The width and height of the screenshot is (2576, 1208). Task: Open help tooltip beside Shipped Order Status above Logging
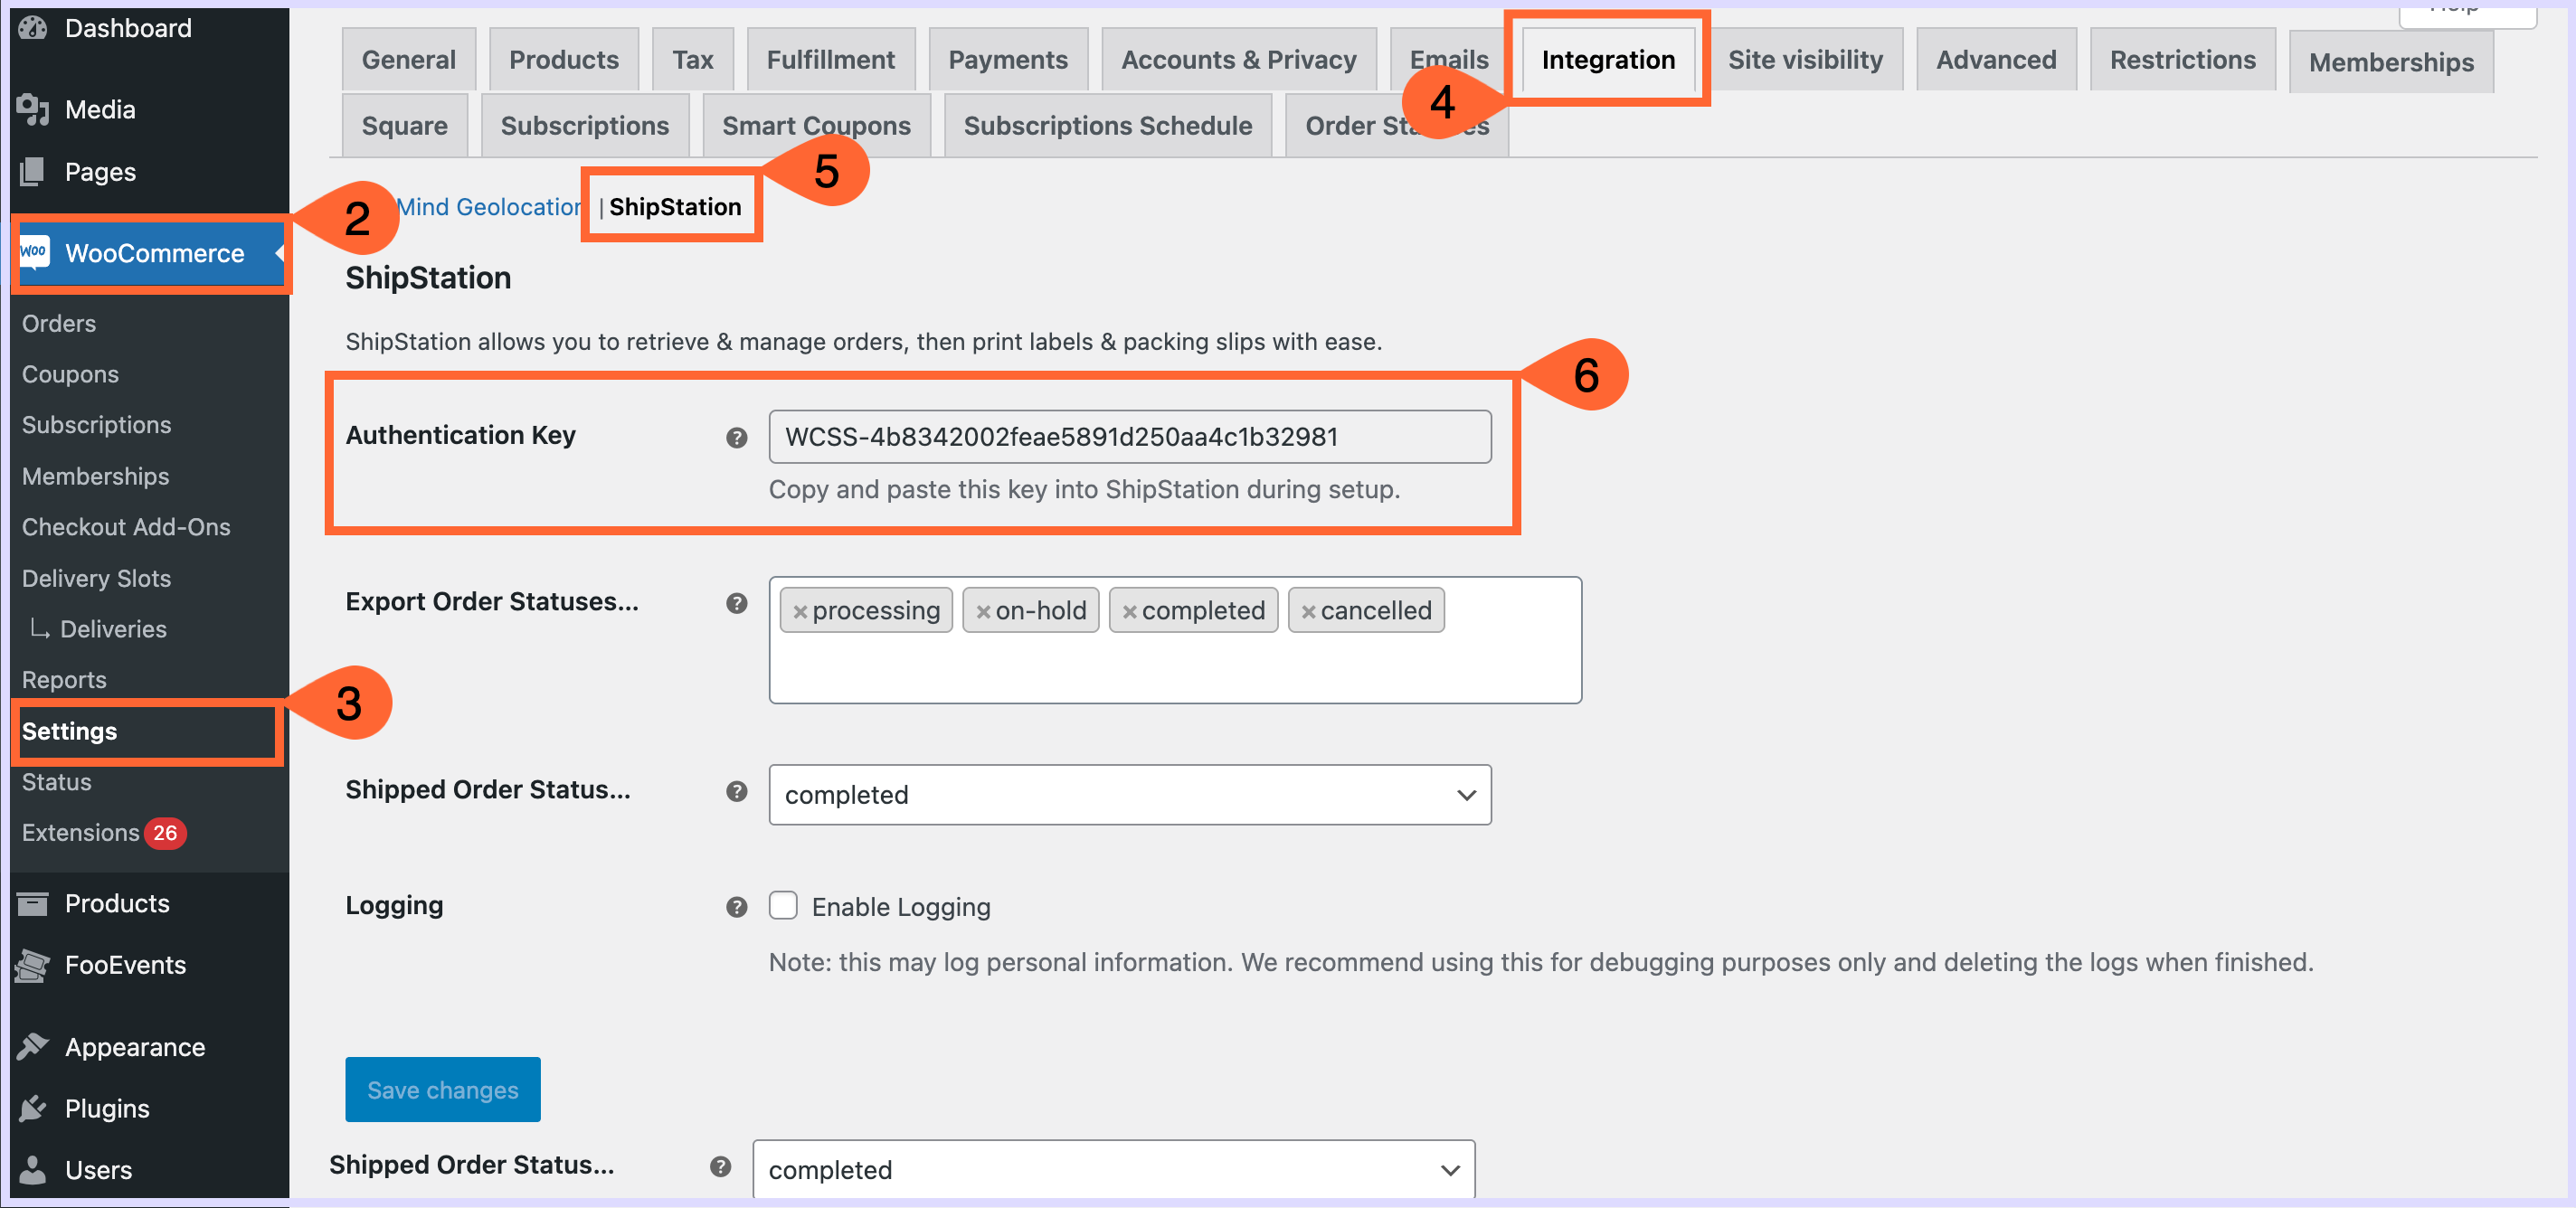[737, 791]
